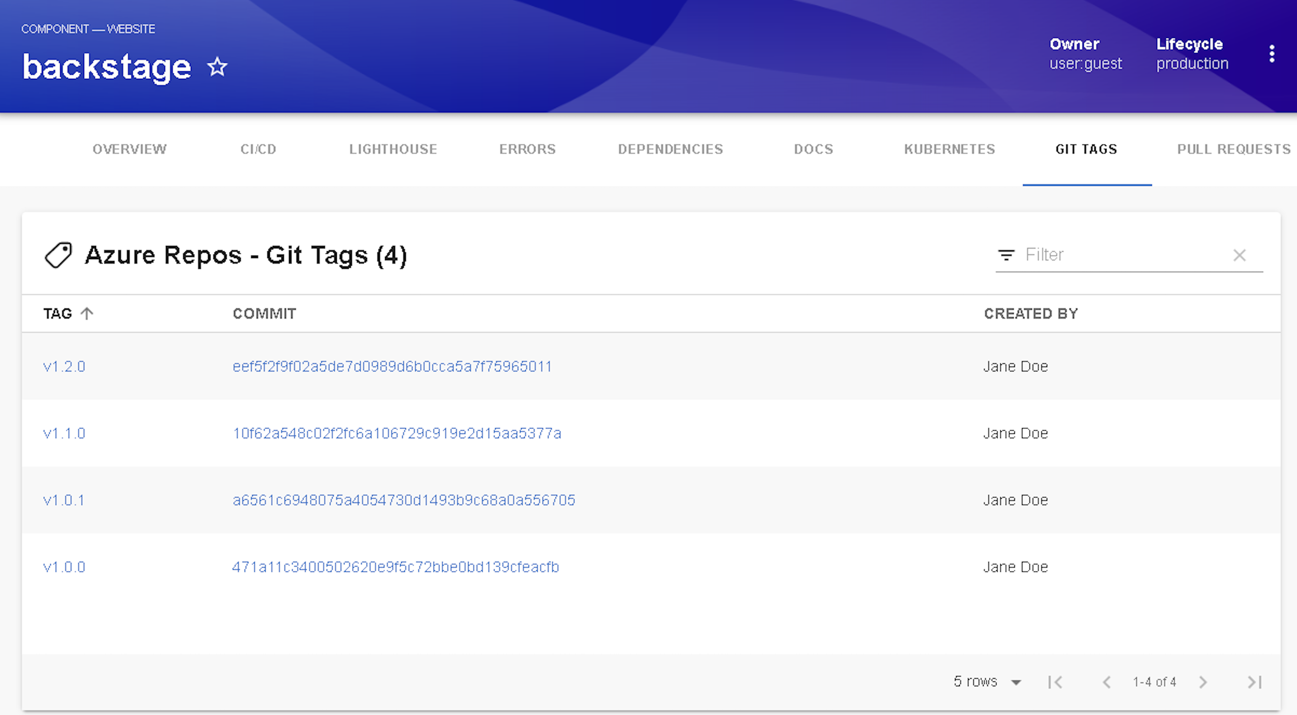Screen dimensions: 1297x715
Task: Jump to the last page of results
Action: coord(1254,682)
